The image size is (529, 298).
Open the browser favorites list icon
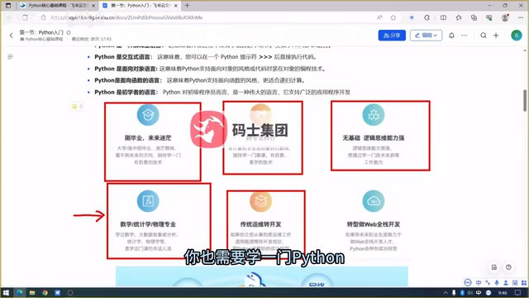click(459, 17)
